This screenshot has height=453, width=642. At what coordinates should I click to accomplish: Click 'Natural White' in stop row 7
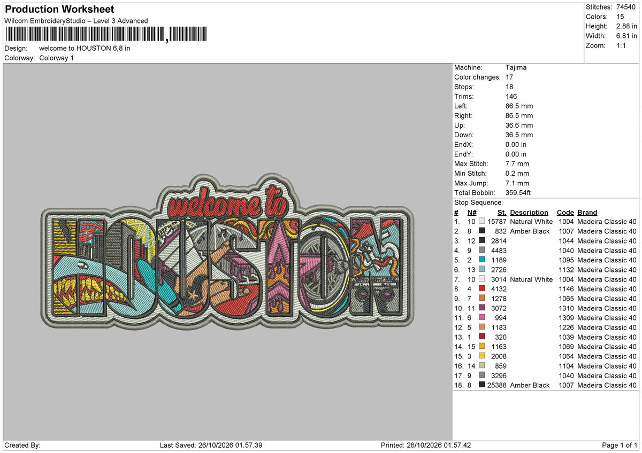pyautogui.click(x=531, y=279)
